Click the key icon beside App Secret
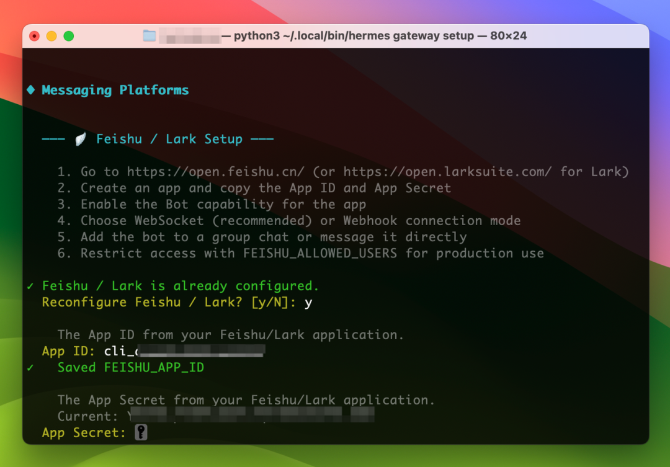 (141, 432)
